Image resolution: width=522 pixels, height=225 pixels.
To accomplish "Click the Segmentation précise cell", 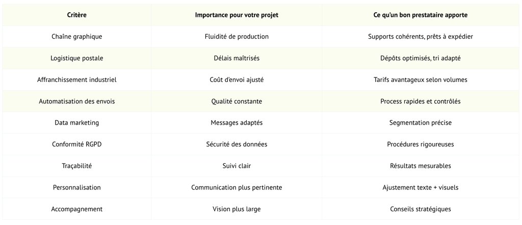I will coord(421,123).
